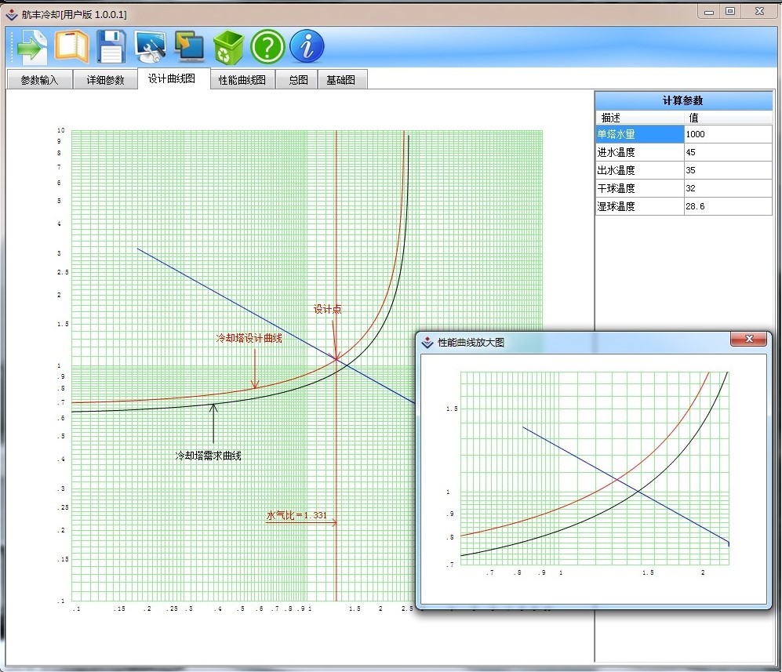Switch to the 基础图 tab
The height and width of the screenshot is (672, 782).
341,80
